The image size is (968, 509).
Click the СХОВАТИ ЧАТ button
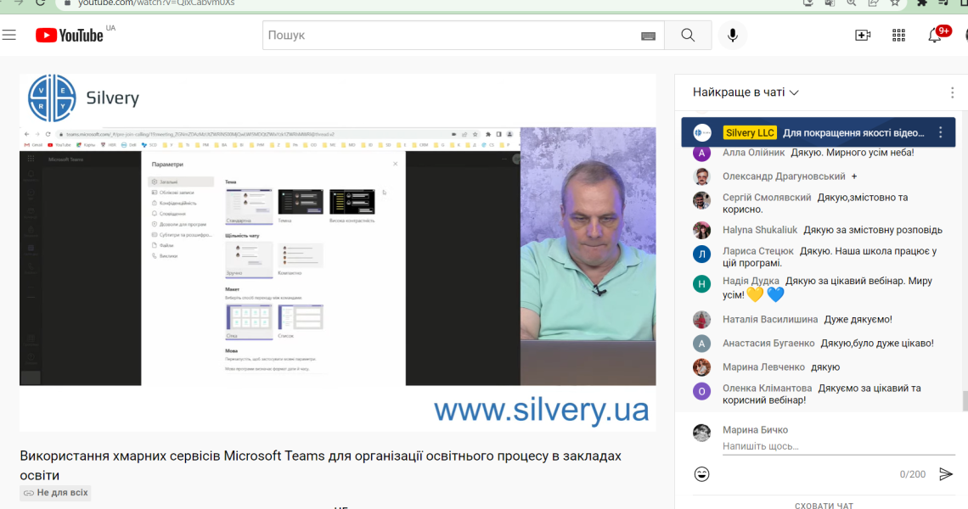(x=824, y=506)
